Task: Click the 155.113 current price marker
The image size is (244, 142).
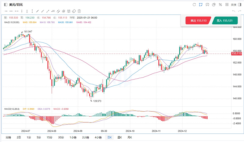Action: coord(236,54)
